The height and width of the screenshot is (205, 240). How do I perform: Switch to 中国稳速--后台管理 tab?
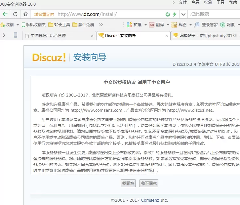point(60,36)
